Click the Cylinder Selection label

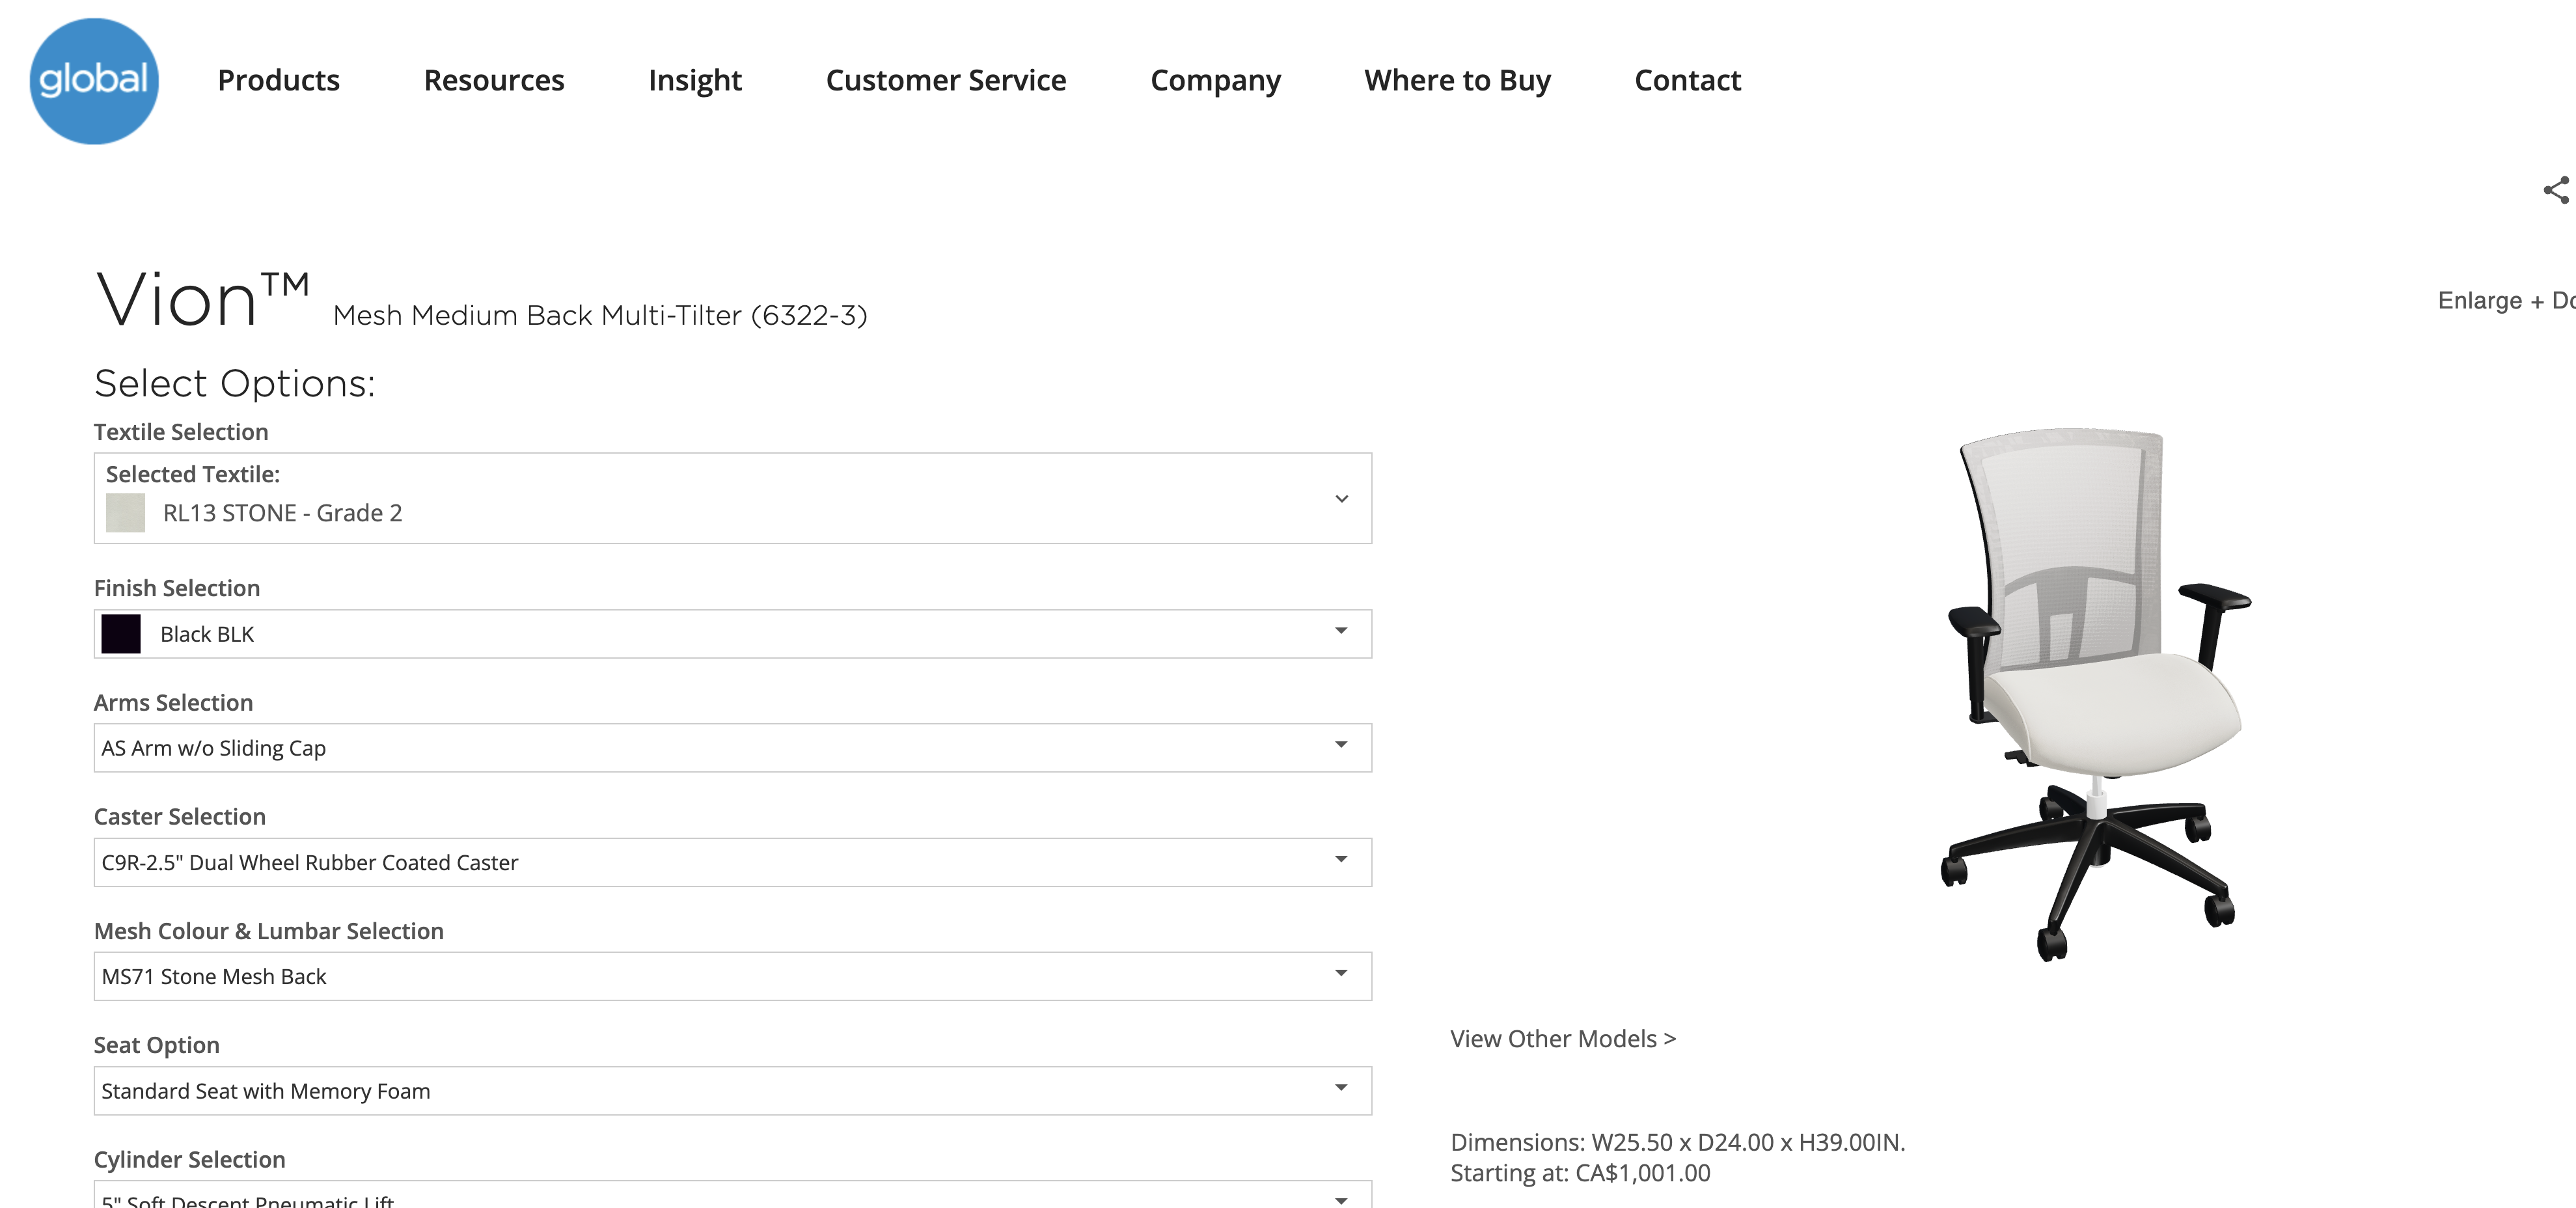tap(190, 1159)
